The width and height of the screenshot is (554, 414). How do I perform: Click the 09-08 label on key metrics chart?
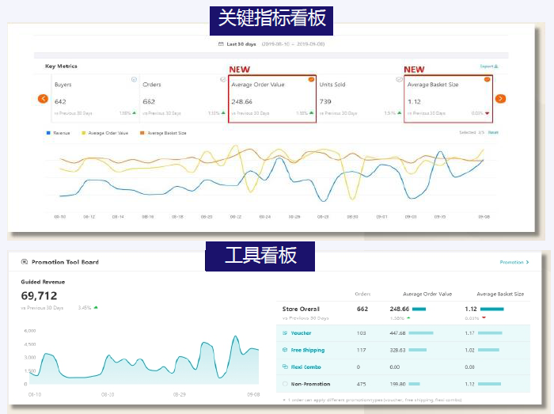point(484,217)
